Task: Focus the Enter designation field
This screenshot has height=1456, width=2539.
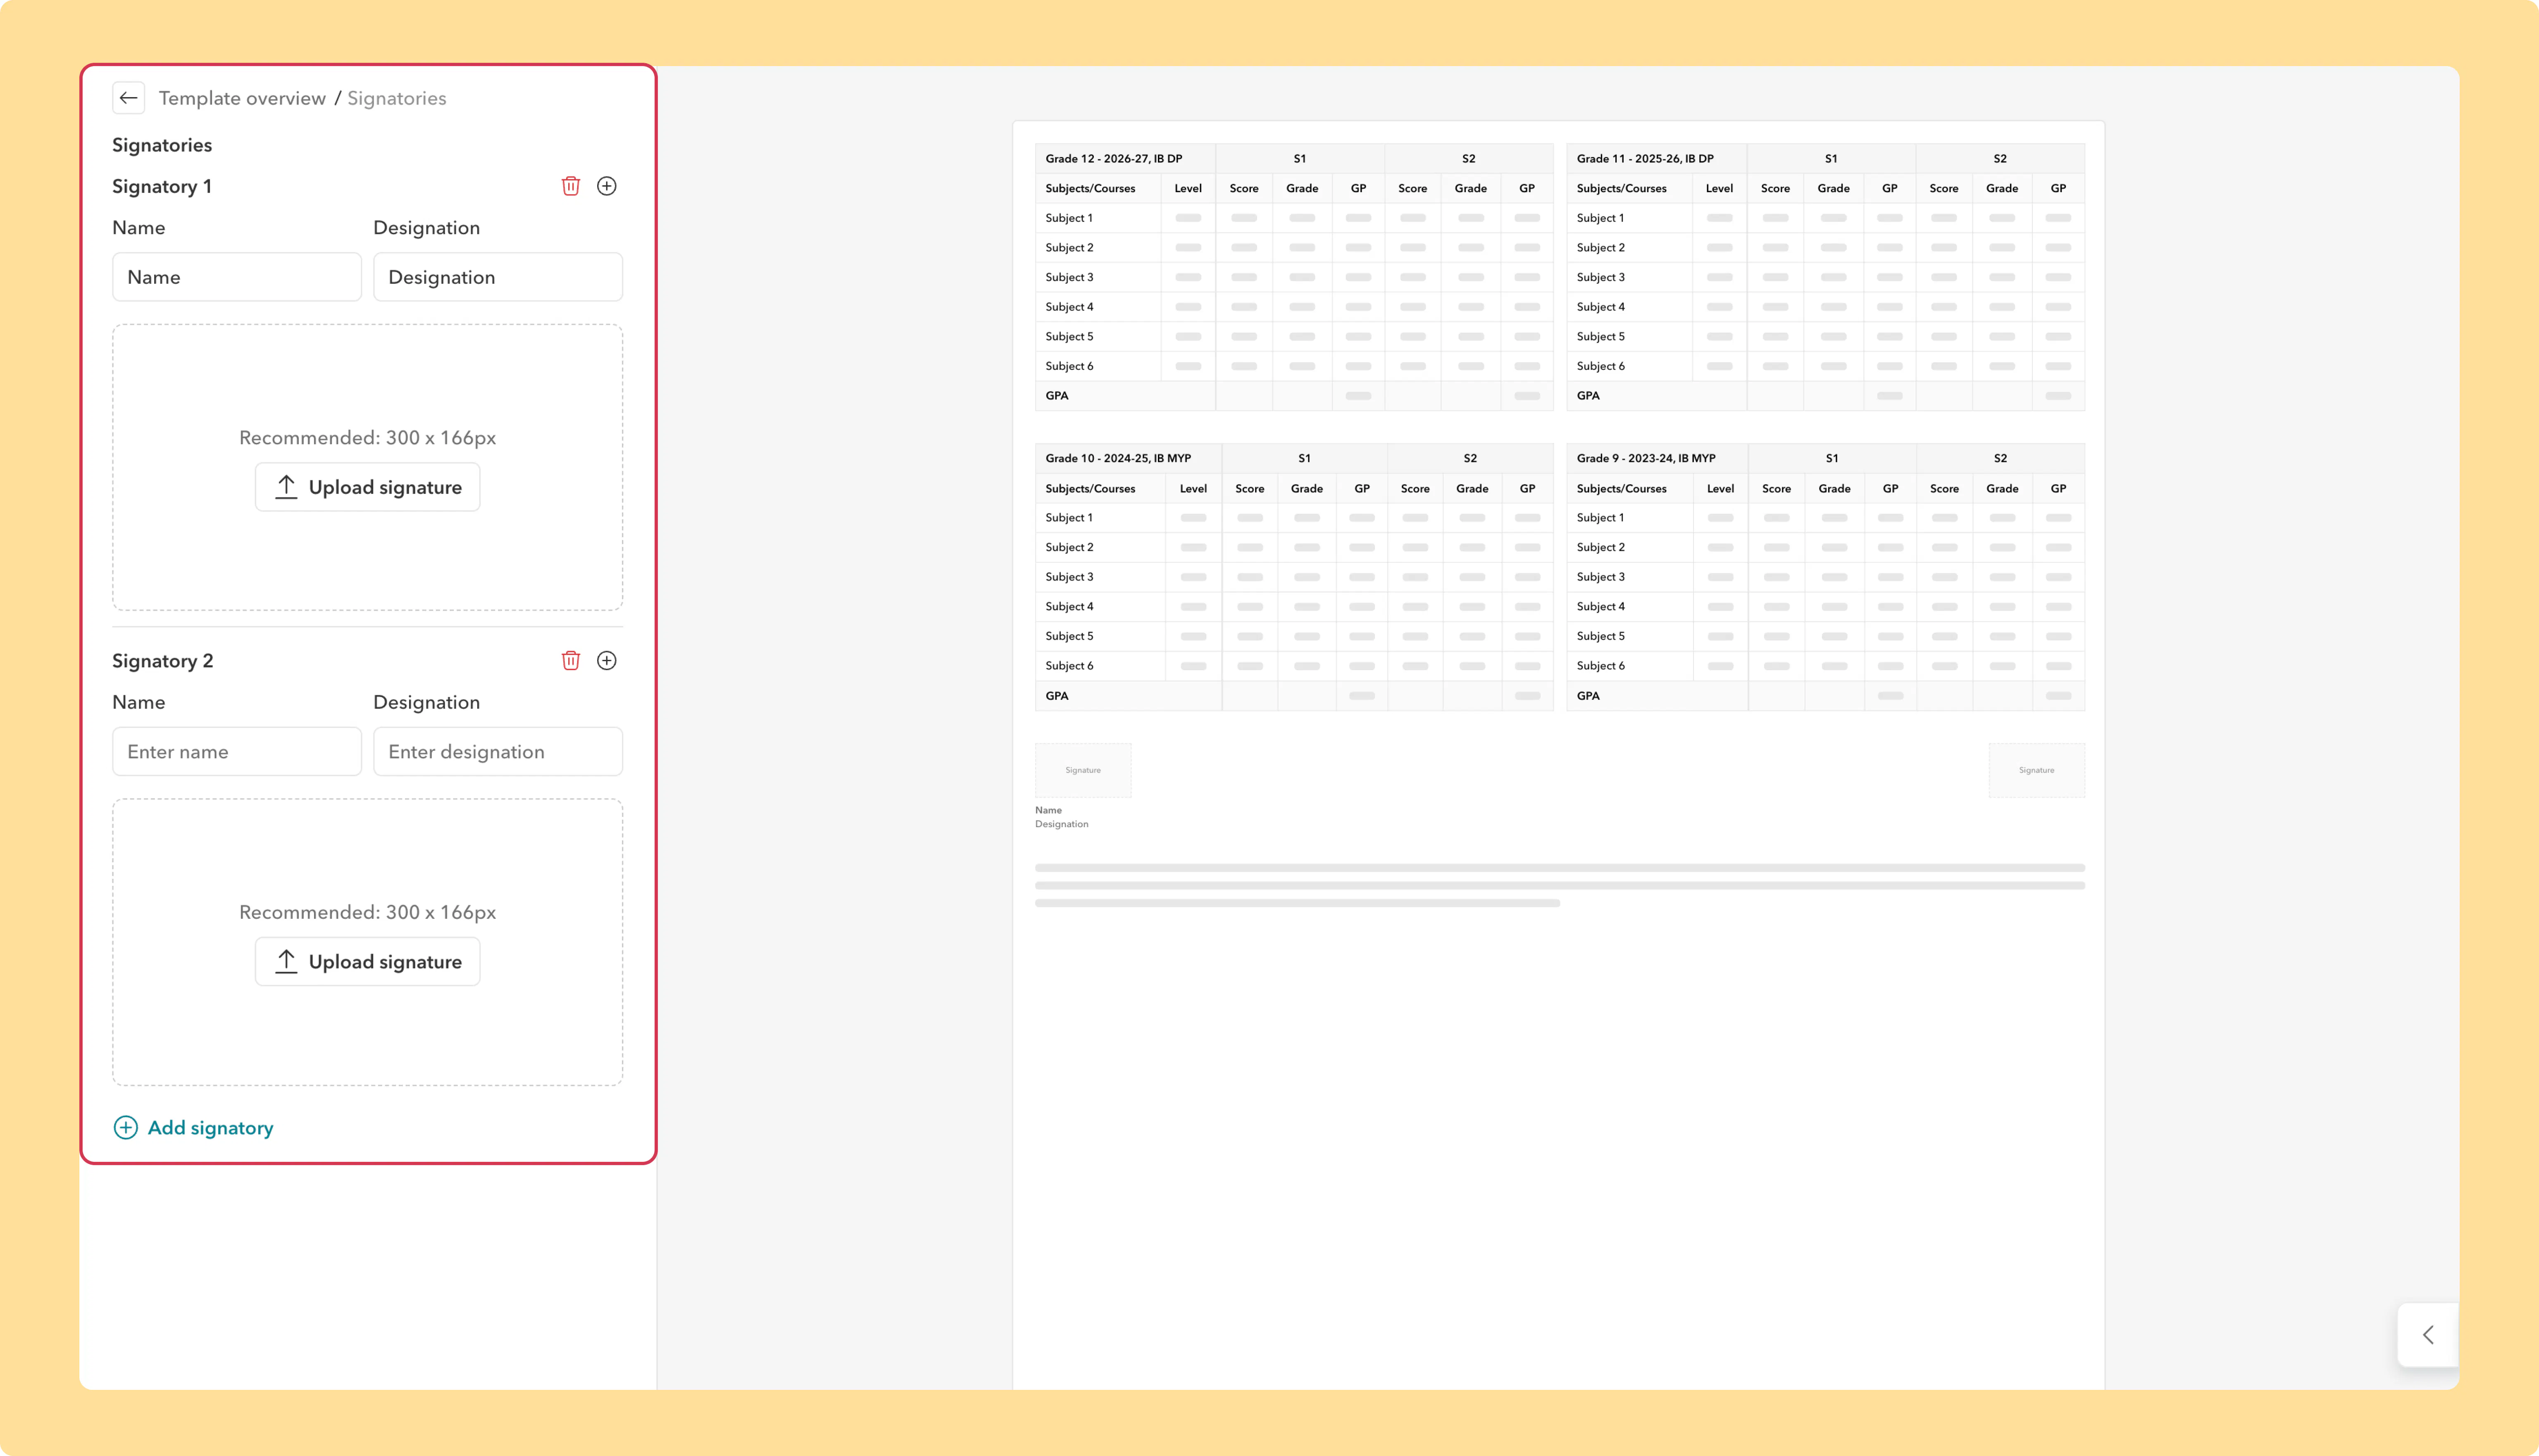Action: 498,751
